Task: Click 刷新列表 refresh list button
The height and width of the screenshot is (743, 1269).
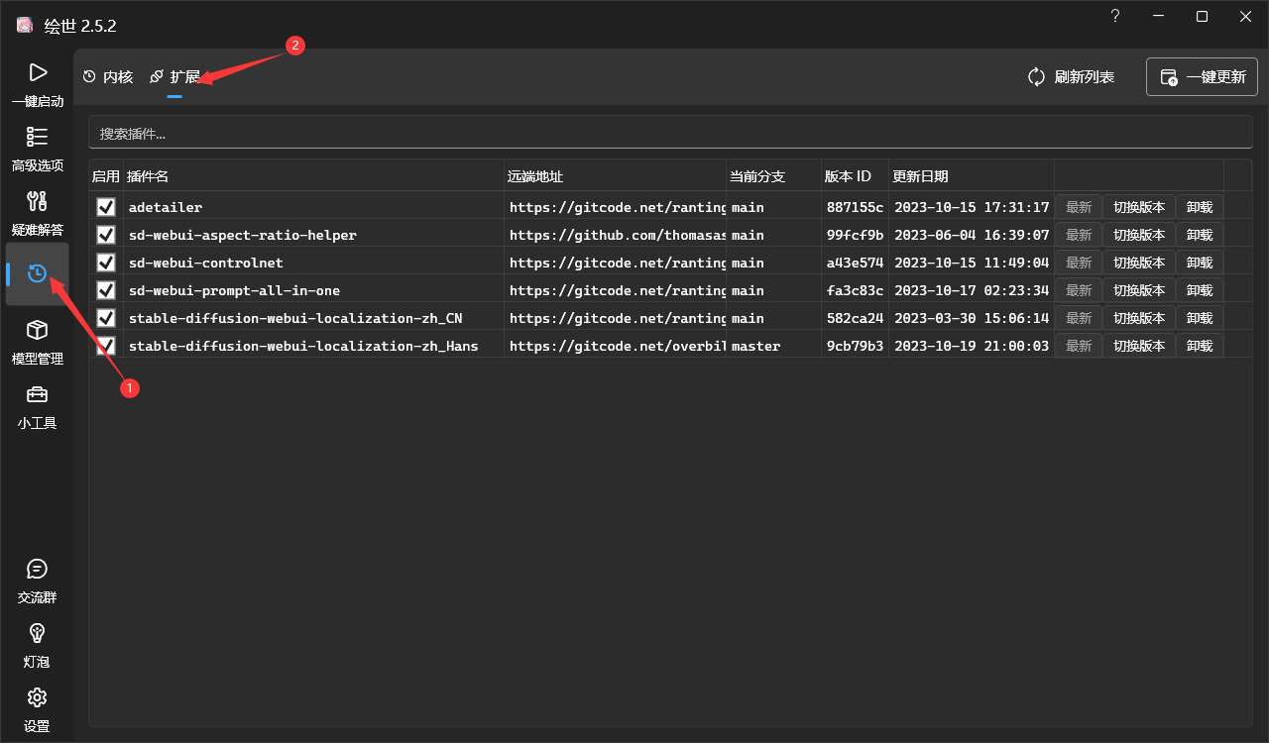Action: tap(1071, 76)
